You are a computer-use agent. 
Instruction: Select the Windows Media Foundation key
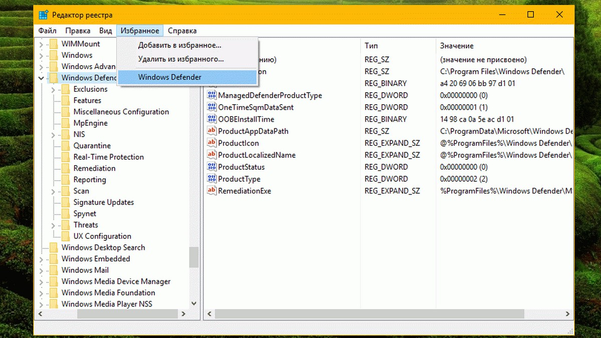[108, 293]
